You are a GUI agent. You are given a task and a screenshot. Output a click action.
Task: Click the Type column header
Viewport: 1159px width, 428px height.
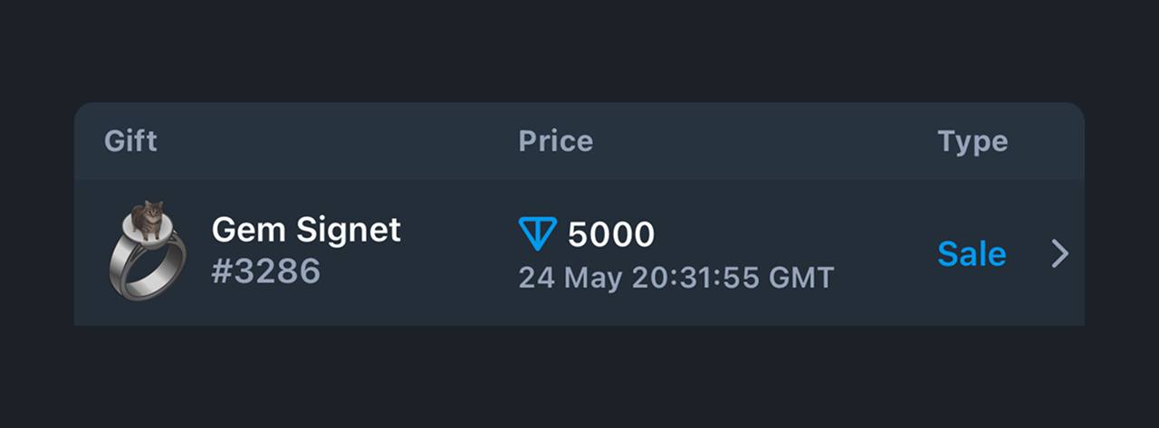(x=972, y=142)
